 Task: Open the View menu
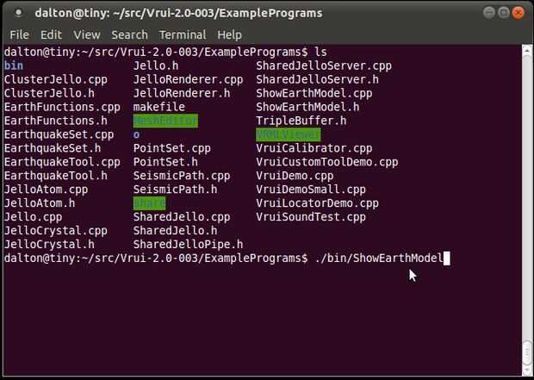tap(86, 34)
